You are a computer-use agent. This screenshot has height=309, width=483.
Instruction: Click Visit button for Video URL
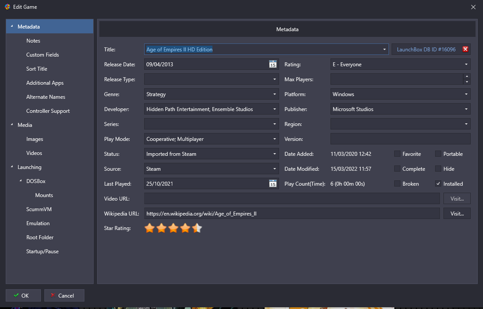click(x=457, y=198)
